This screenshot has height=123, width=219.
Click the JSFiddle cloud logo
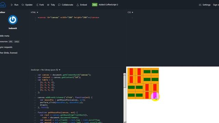pyautogui.click(x=3, y=5)
